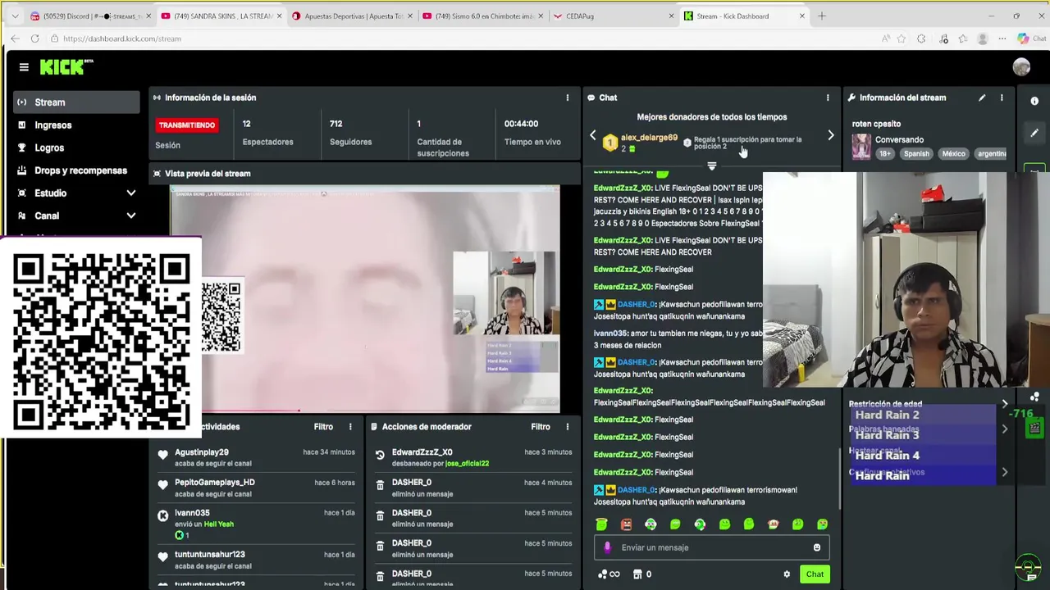The height and width of the screenshot is (590, 1050).
Task: Click EdwardZzzZ_X0 in moderator actions
Action: click(x=422, y=452)
